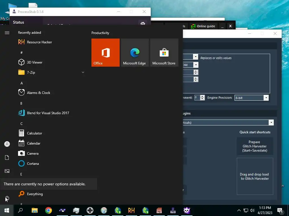Screen dimensions: 289x216
Task: Open the plugins shortcuts dropdown arrow
Action: click(271, 123)
